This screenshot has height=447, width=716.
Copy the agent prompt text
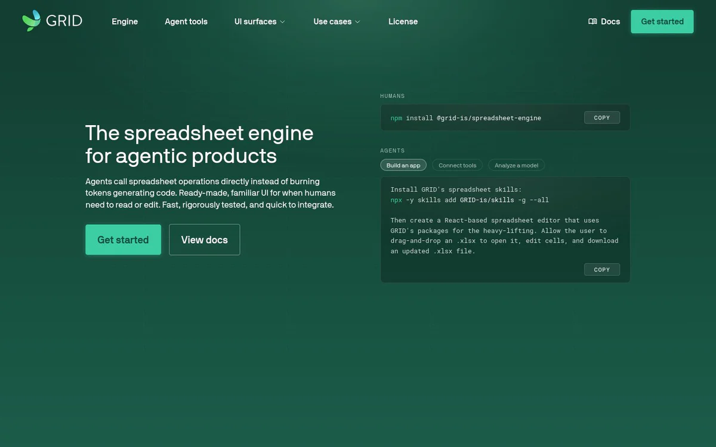602,269
